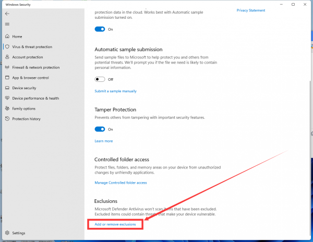This screenshot has height=242, width=313.
Task: Click the Device performance heart icon
Action: [x=7, y=98]
